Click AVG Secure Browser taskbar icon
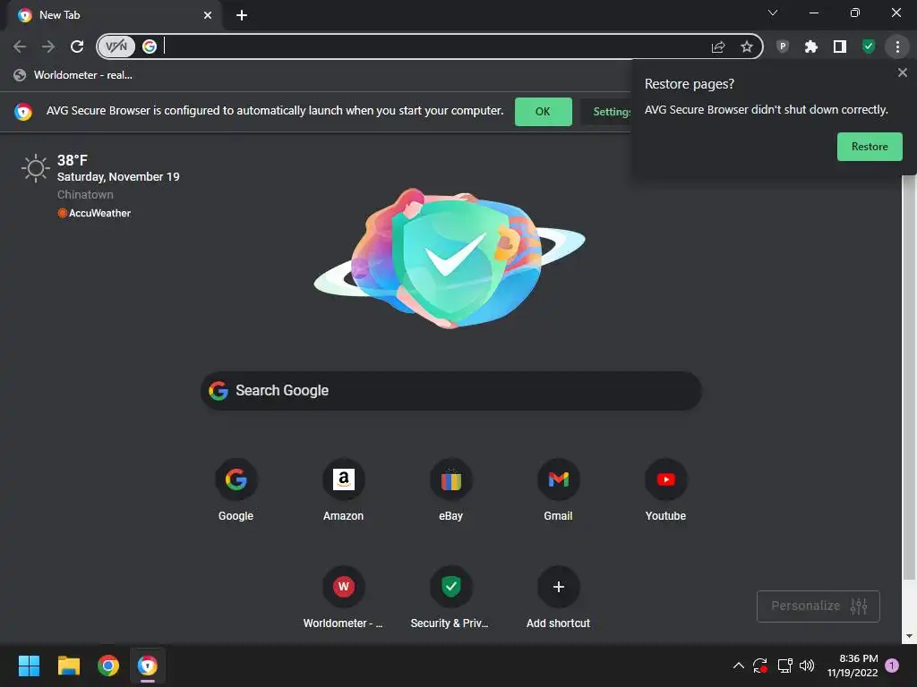This screenshot has height=687, width=917. pyautogui.click(x=148, y=666)
